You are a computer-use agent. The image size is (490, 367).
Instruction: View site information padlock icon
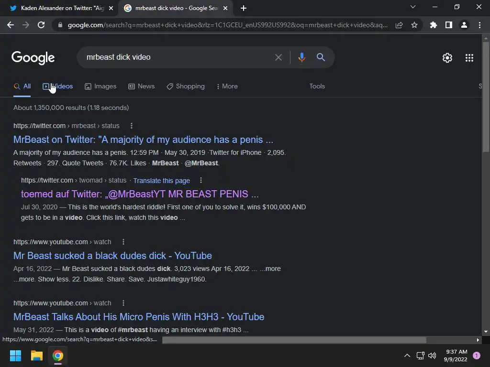click(x=60, y=25)
